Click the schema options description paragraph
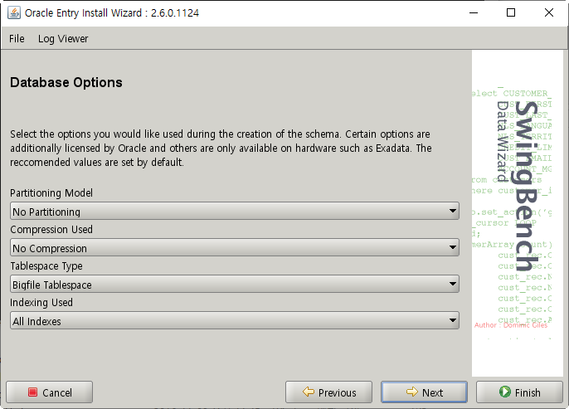The height and width of the screenshot is (409, 569). click(x=221, y=148)
